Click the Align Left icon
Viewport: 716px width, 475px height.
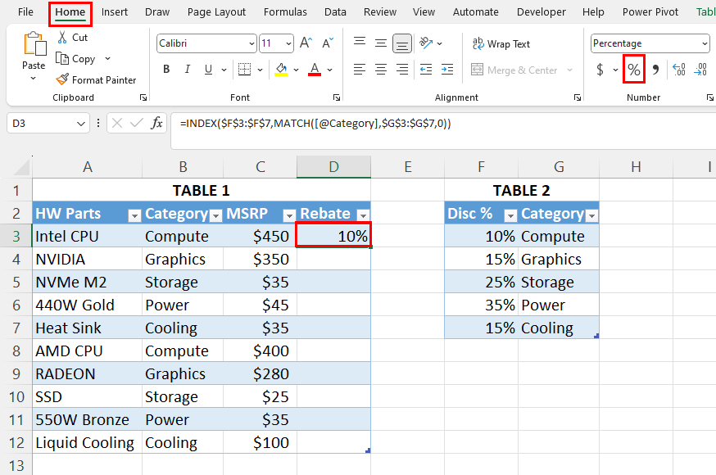(x=360, y=70)
